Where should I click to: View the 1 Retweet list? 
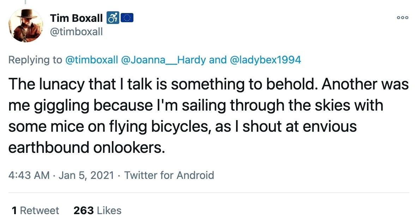35,211
